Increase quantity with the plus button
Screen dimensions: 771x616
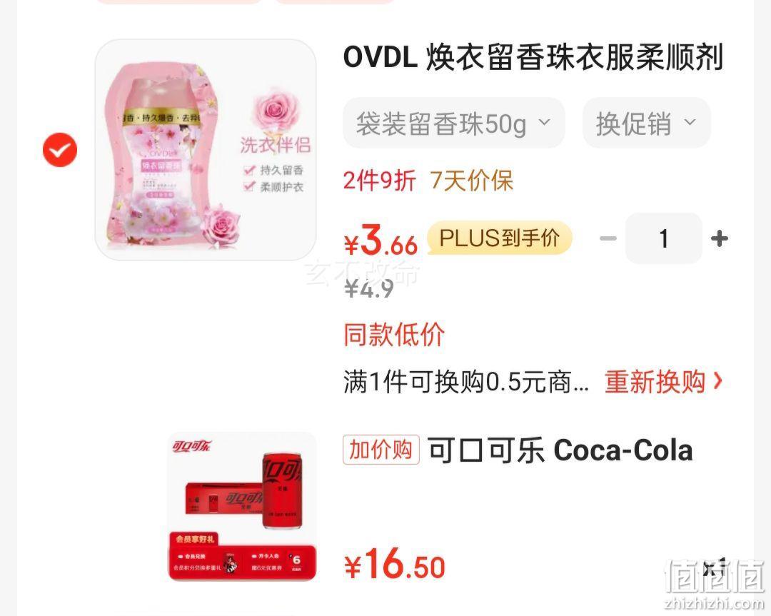(720, 238)
